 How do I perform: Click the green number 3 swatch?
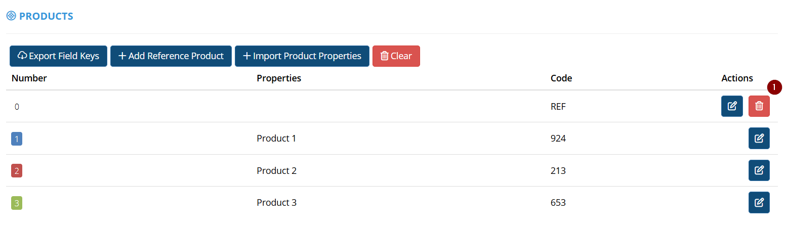click(x=17, y=203)
